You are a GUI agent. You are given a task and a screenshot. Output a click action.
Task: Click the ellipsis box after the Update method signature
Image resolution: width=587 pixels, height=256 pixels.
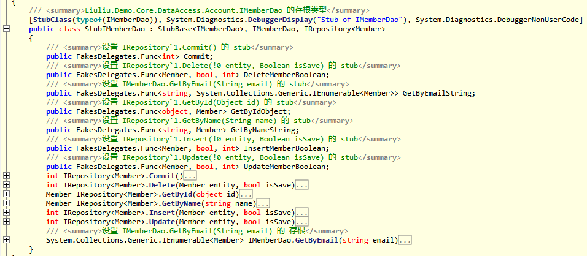tap(301, 222)
